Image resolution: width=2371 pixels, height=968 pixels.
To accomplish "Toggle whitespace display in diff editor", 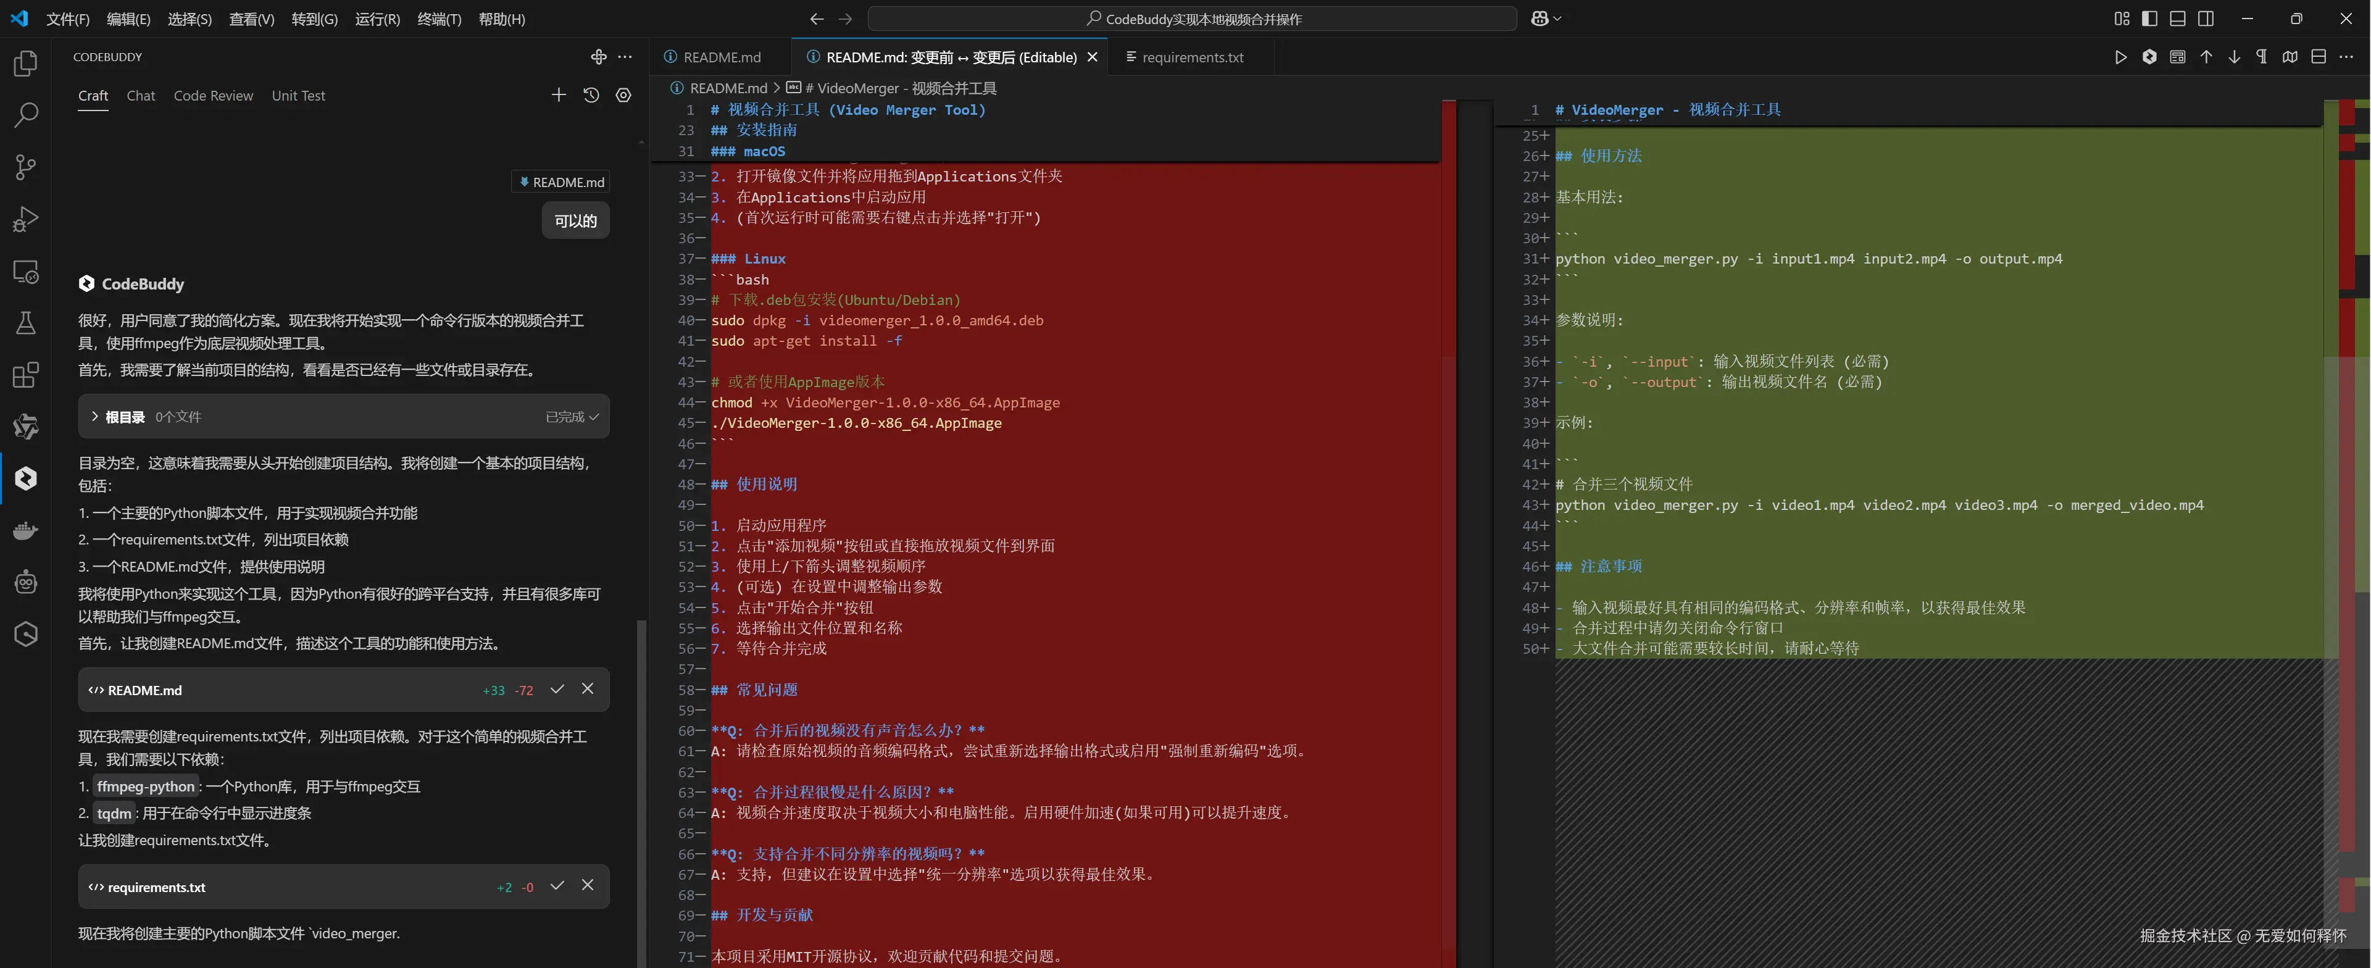I will (x=2262, y=57).
